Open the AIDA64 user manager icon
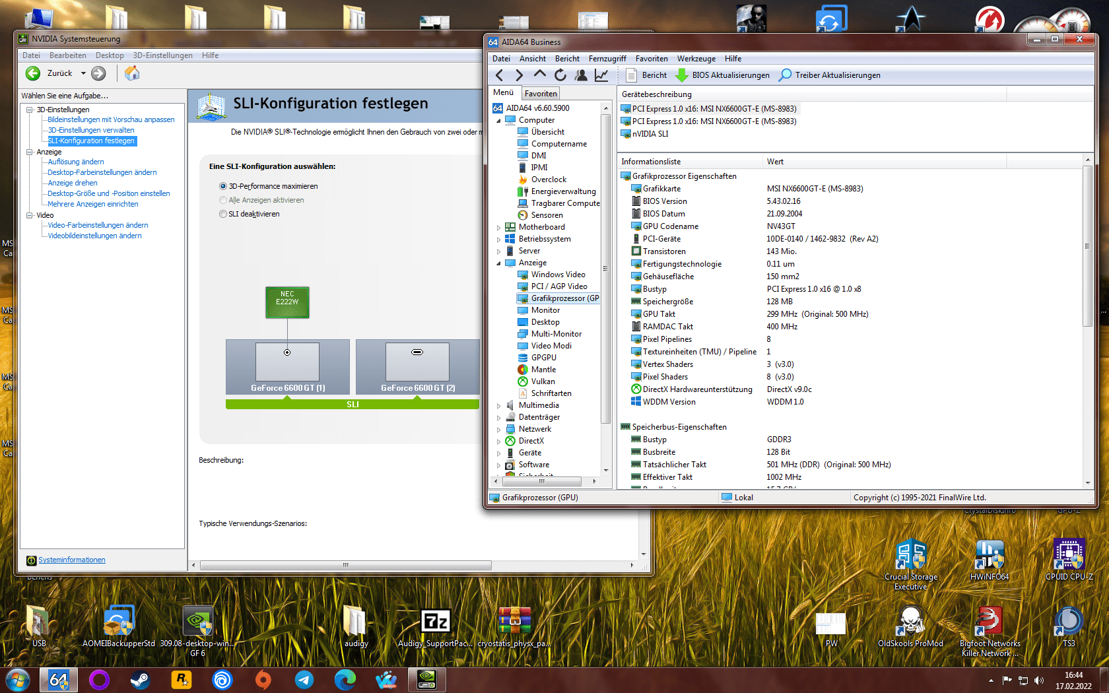The image size is (1109, 693). click(x=581, y=75)
